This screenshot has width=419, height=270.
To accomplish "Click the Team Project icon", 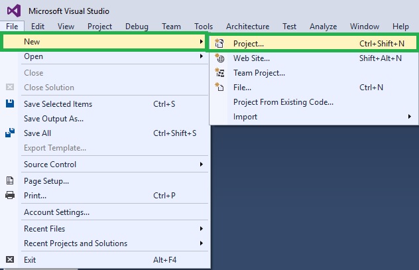I will point(221,73).
